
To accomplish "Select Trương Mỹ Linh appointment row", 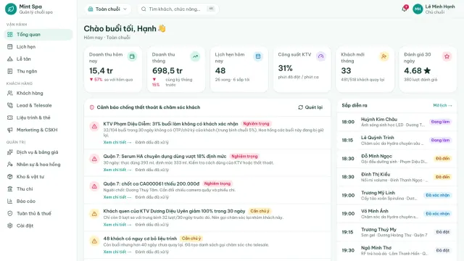I will (x=397, y=195).
